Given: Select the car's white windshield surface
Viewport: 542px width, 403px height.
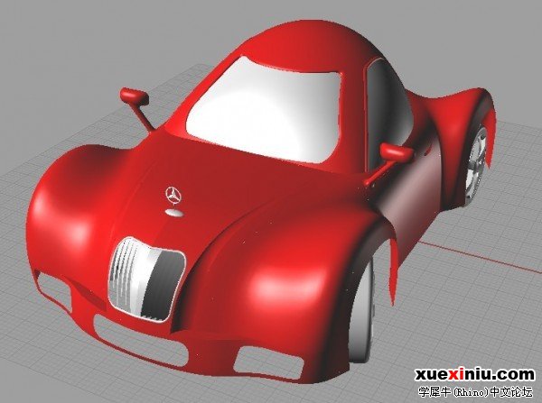Looking at the screenshot, I should (266, 110).
